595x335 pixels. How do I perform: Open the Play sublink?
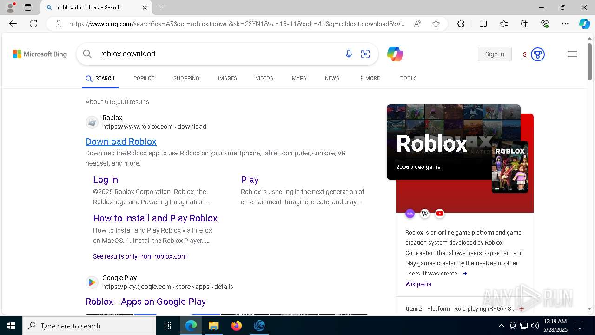click(250, 180)
